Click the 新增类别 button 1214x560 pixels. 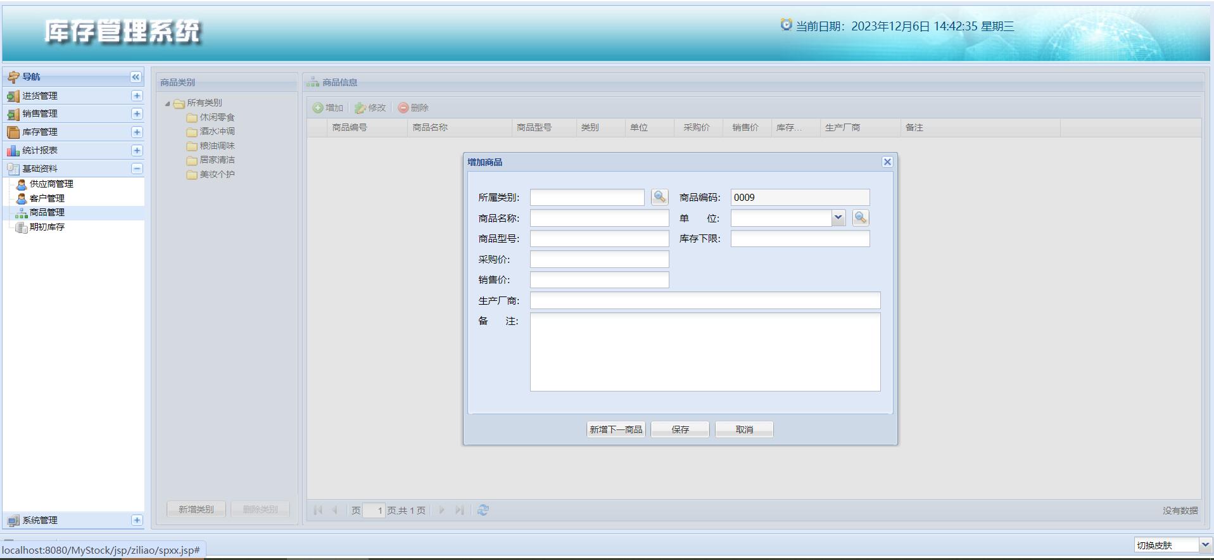click(x=196, y=509)
